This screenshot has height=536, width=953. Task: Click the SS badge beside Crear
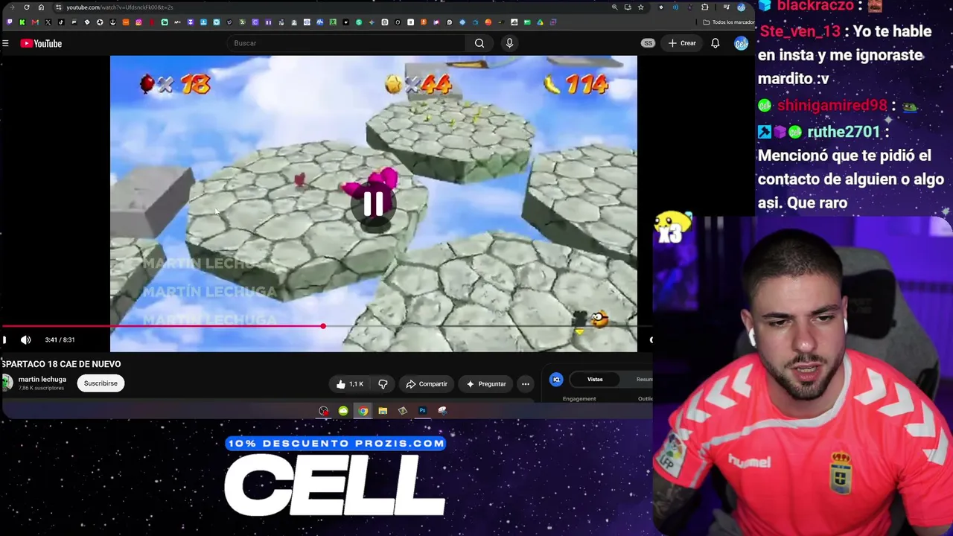(x=648, y=43)
